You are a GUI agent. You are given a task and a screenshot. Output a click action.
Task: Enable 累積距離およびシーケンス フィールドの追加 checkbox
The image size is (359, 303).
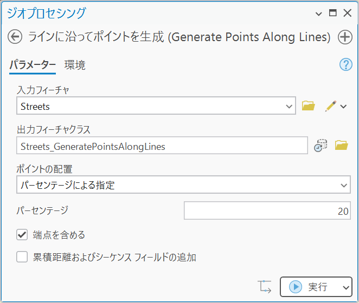click(22, 257)
